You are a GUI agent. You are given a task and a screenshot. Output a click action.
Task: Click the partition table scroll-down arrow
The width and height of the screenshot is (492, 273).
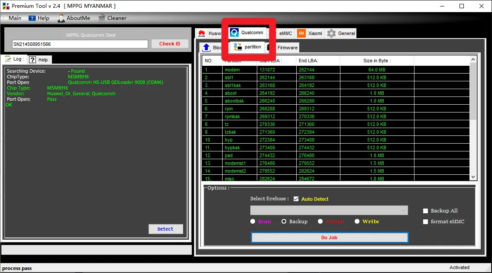pyautogui.click(x=473, y=177)
